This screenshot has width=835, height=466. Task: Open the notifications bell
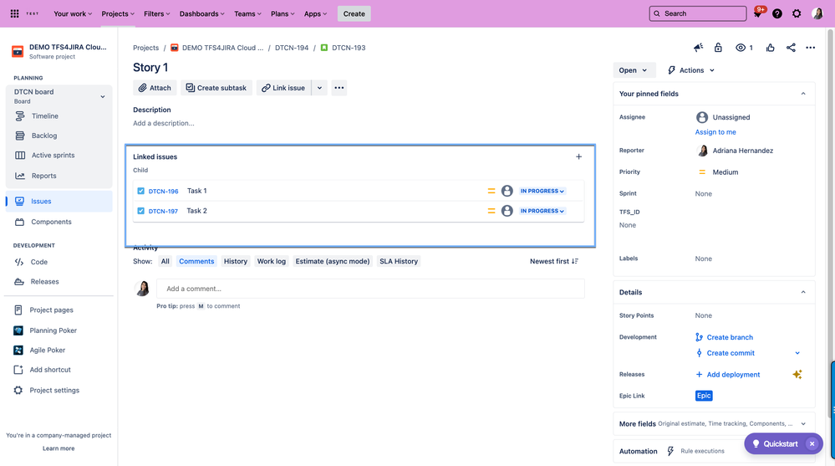(758, 13)
